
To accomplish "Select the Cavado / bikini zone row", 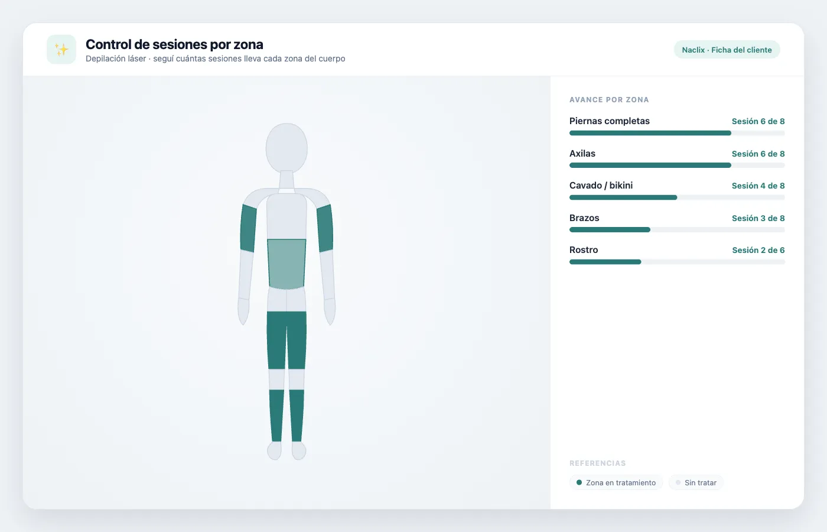I will (677, 190).
